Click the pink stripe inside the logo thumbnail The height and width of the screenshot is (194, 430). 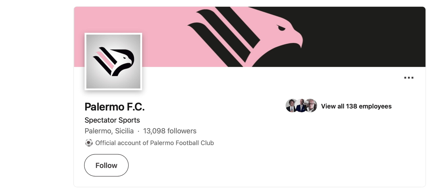[x=106, y=60]
